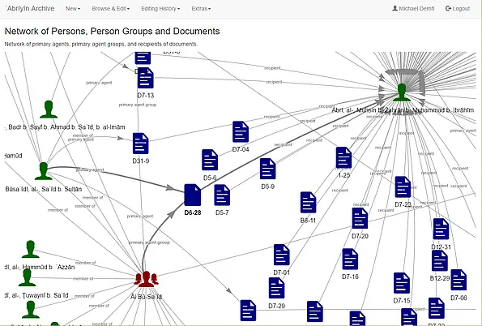Click the Būsaʿīdī Saʿīd b. Sulṭān person icon
482x326 pixels.
pos(44,171)
